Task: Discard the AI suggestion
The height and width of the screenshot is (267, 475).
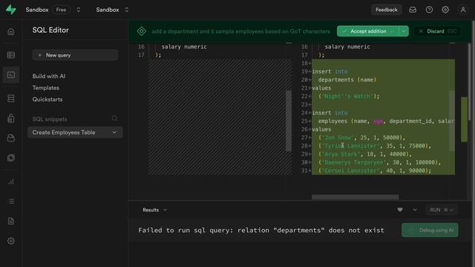Action: [x=437, y=31]
